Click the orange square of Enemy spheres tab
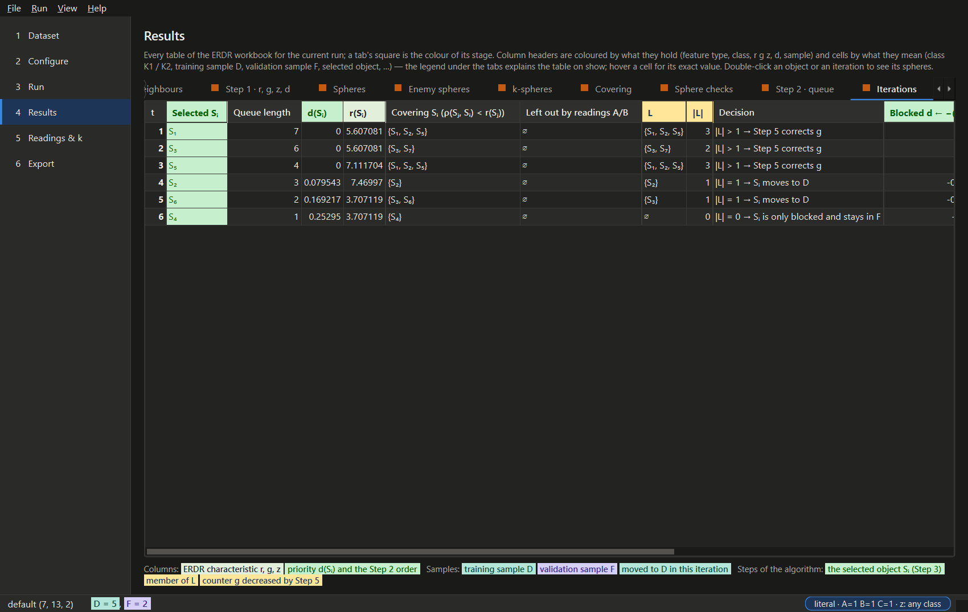This screenshot has height=612, width=968. tap(398, 88)
